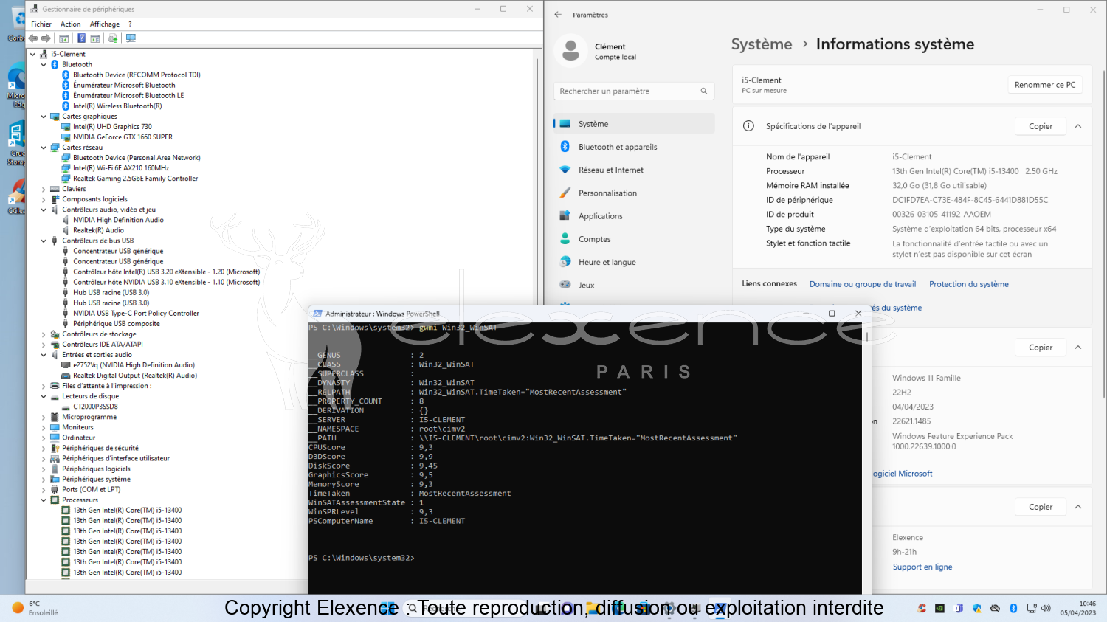
Task: Go back using the Paramètres back arrow
Action: (x=558, y=15)
